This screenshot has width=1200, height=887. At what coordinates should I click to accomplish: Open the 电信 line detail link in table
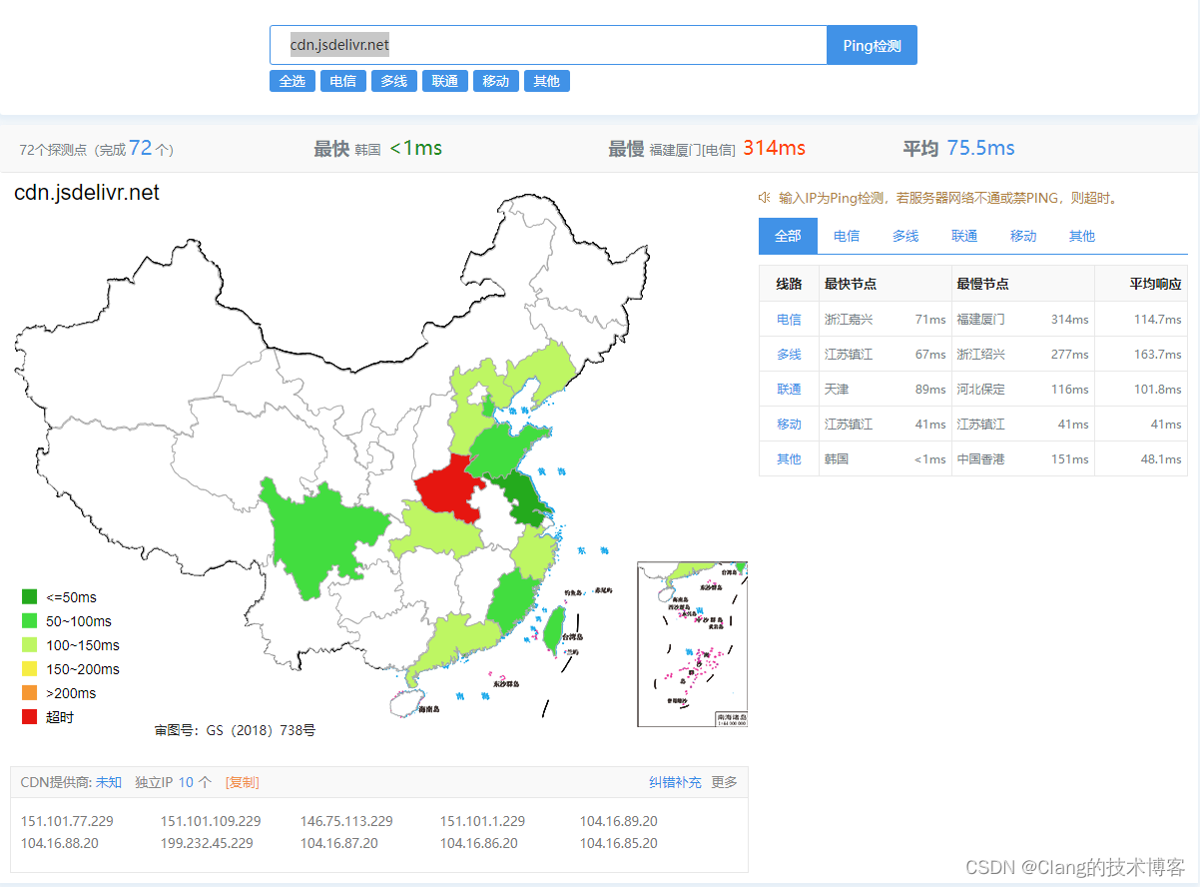click(789, 319)
